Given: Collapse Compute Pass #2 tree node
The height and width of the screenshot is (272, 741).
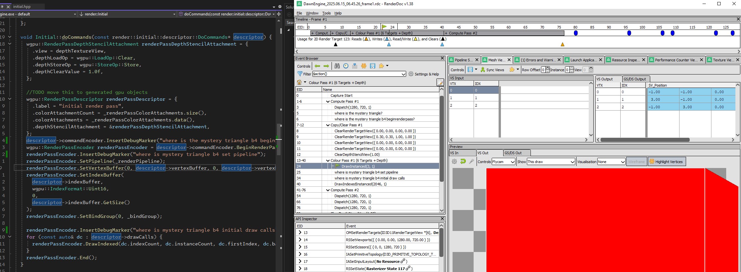Looking at the screenshot, I should point(328,190).
